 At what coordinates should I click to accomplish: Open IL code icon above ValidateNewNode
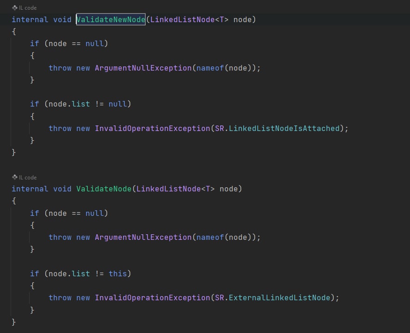pos(15,8)
